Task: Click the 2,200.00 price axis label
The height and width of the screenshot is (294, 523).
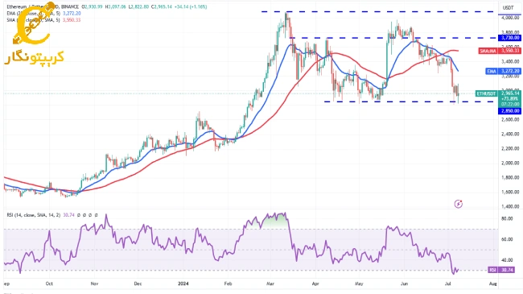Action: point(510,149)
